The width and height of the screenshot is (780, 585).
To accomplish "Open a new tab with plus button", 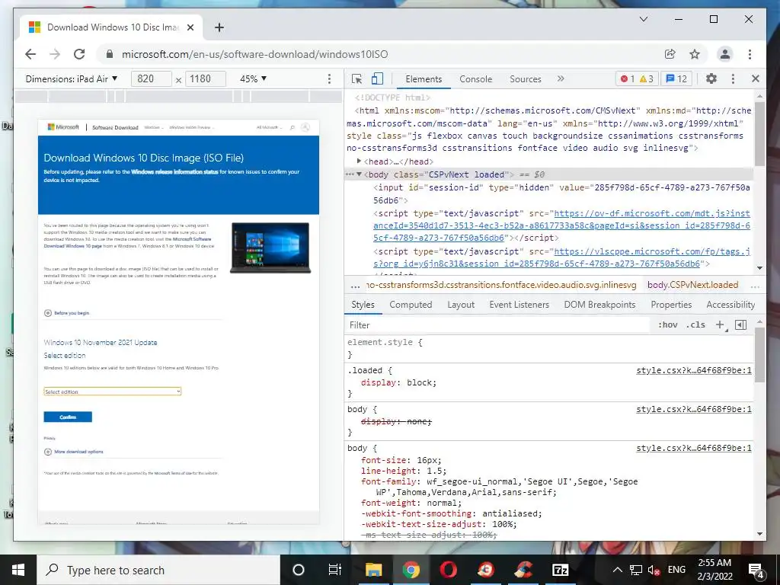I will tap(219, 27).
